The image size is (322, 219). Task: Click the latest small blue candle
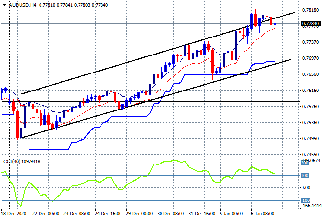click(x=275, y=24)
